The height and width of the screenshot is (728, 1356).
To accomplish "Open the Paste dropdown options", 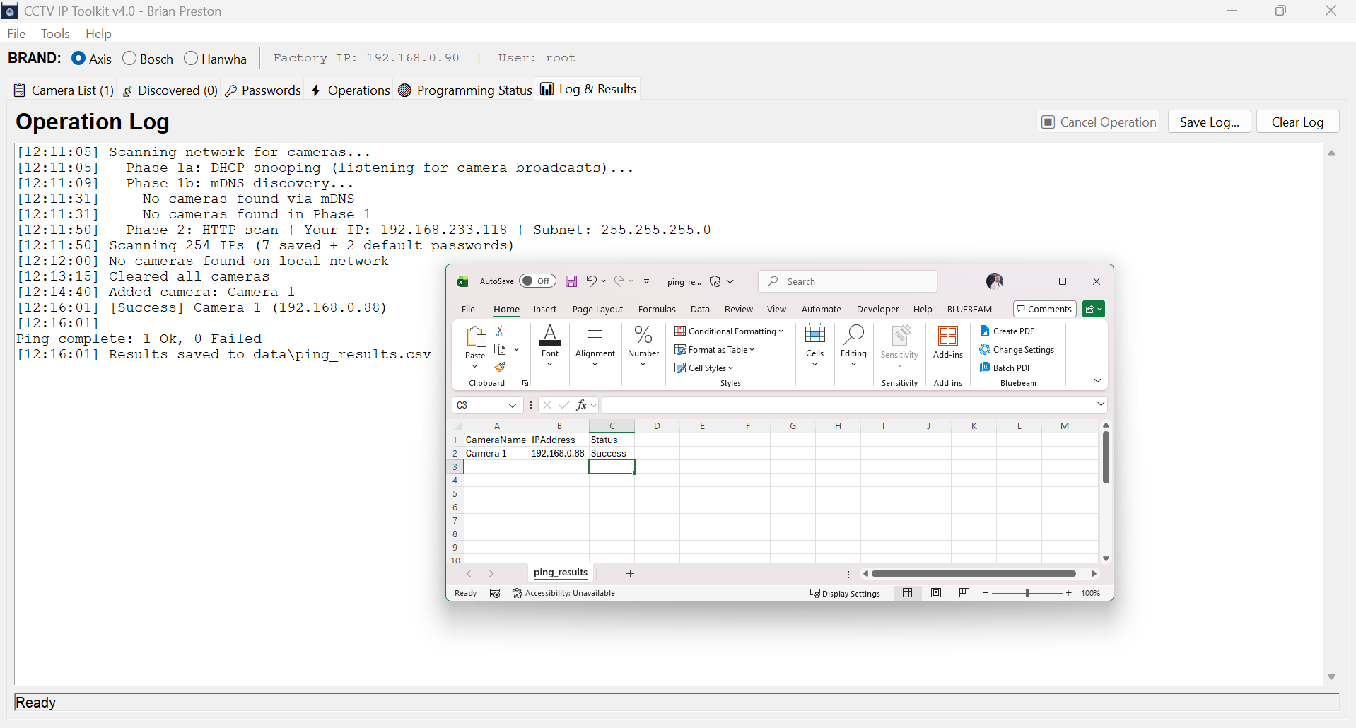I will [x=474, y=367].
